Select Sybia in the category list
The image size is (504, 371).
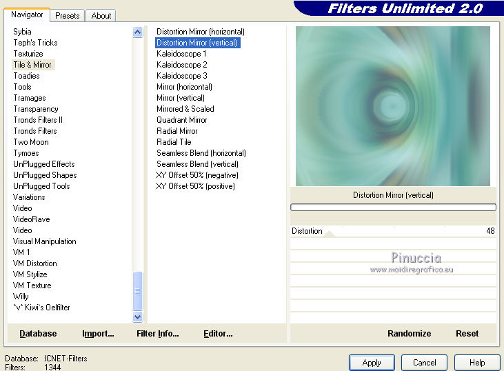pyautogui.click(x=22, y=32)
